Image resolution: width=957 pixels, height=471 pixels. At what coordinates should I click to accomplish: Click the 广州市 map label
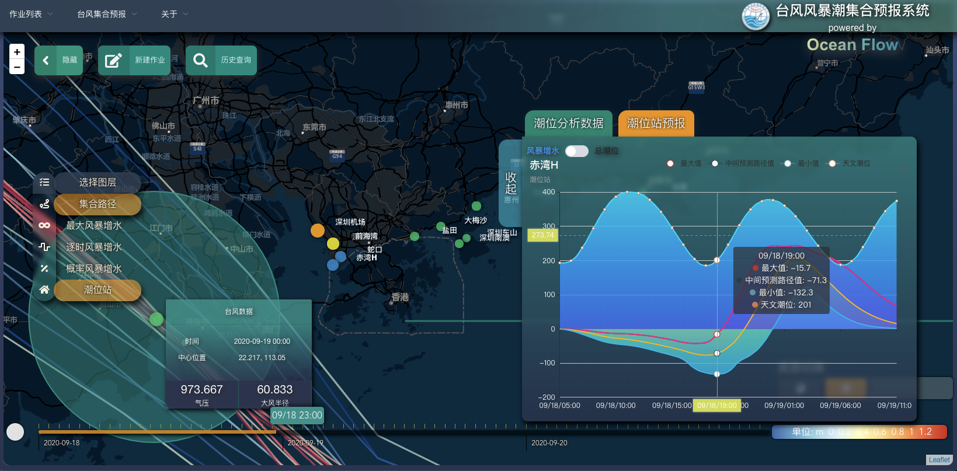click(x=206, y=100)
